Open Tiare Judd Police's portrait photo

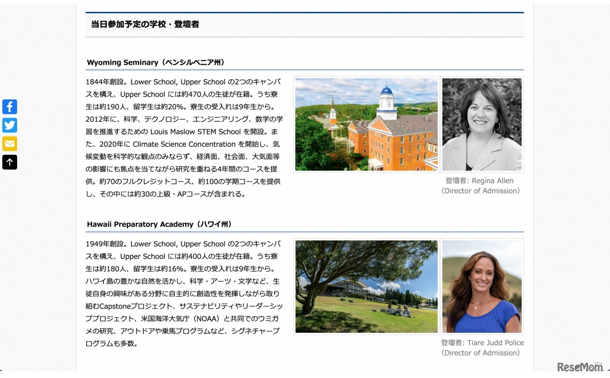point(482,287)
